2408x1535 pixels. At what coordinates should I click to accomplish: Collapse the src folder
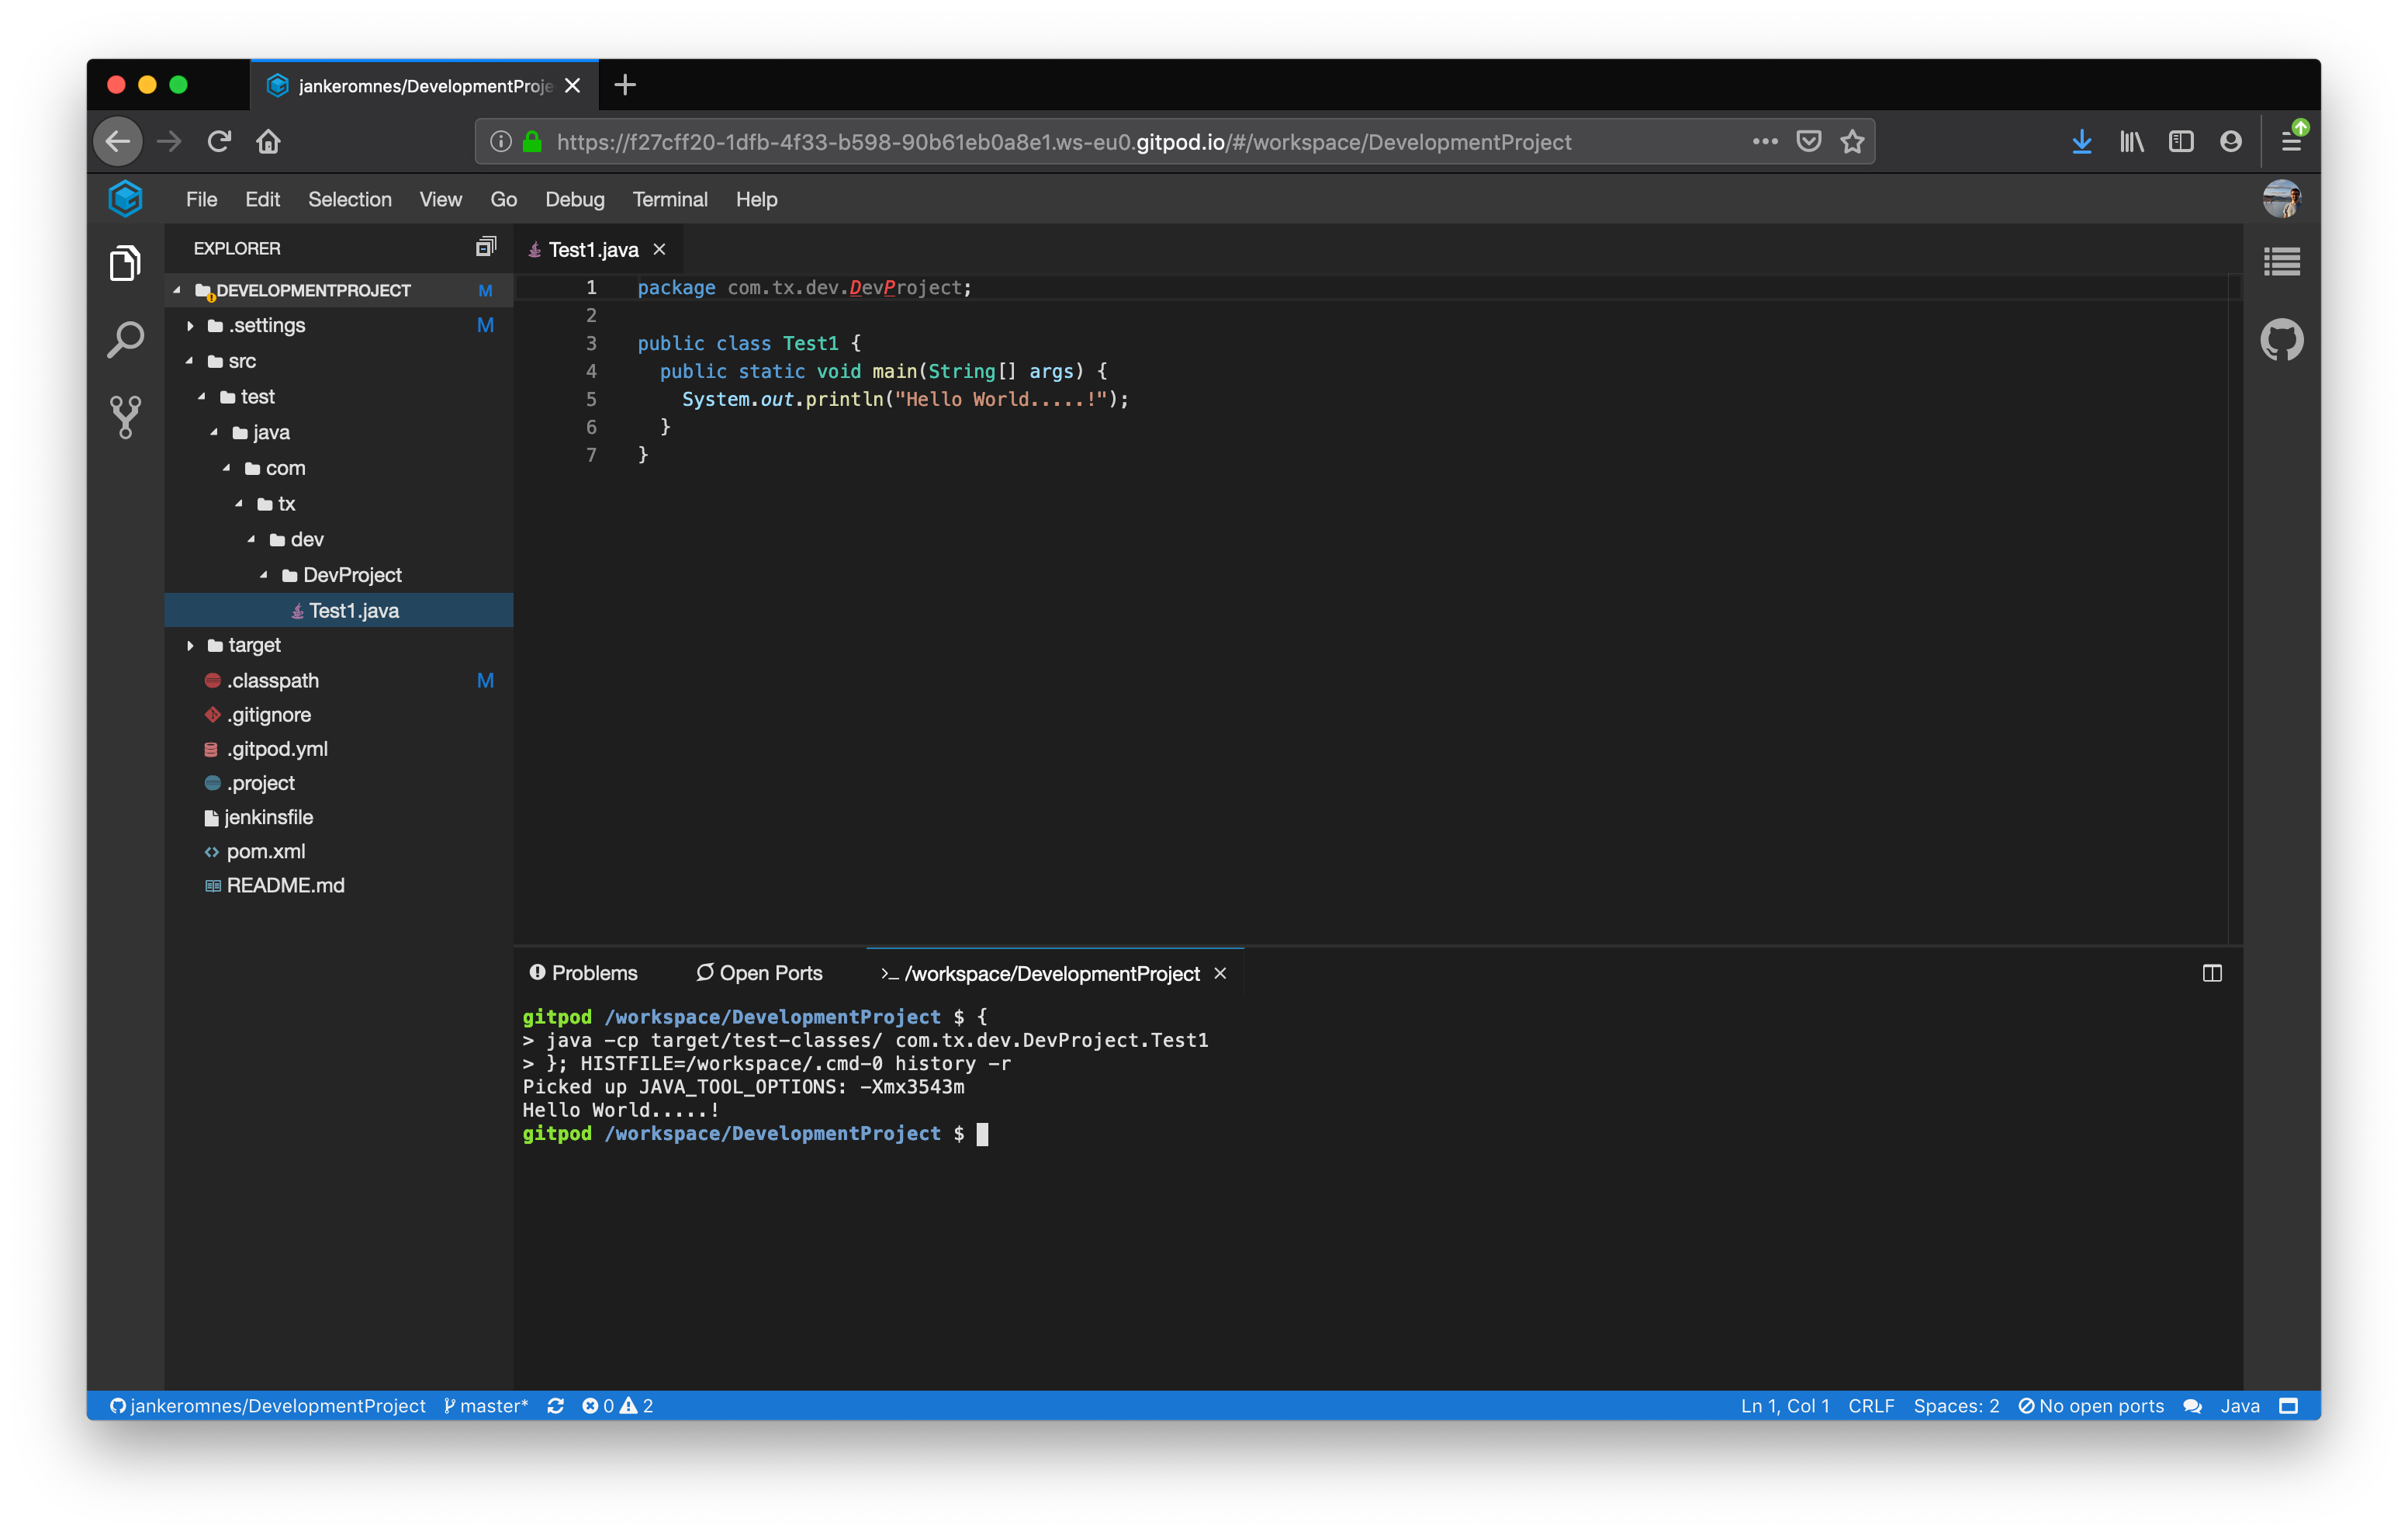pos(191,360)
